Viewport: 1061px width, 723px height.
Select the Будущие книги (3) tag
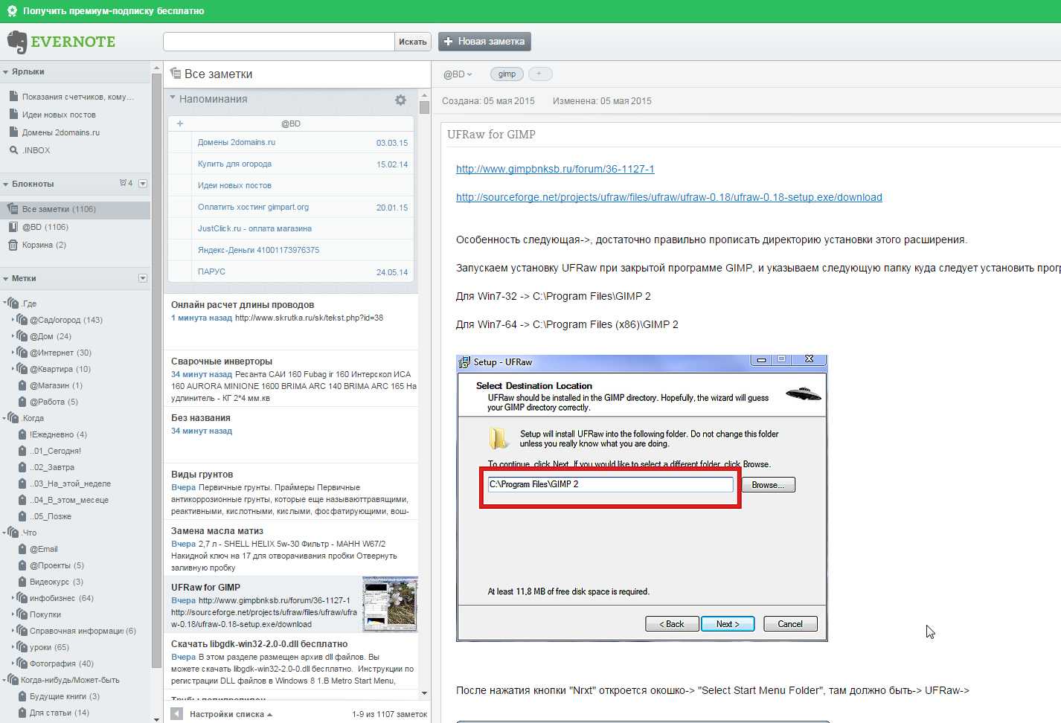coord(65,696)
